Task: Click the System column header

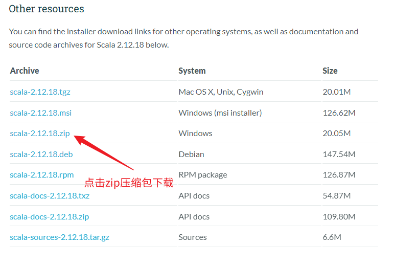Action: pyautogui.click(x=192, y=71)
